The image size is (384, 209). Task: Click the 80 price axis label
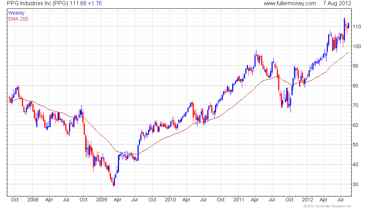coord(355,86)
